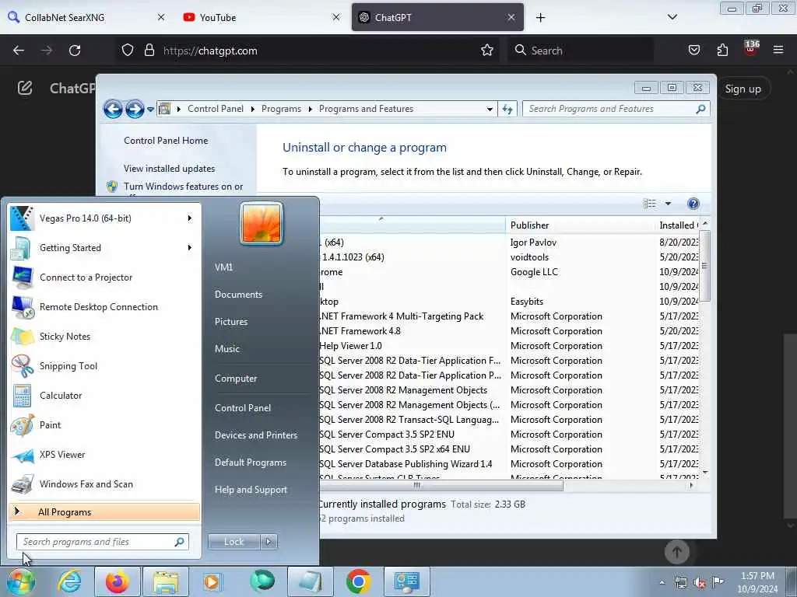Open shutdown options arrow next to Lock
This screenshot has height=597, width=797.
tap(269, 542)
